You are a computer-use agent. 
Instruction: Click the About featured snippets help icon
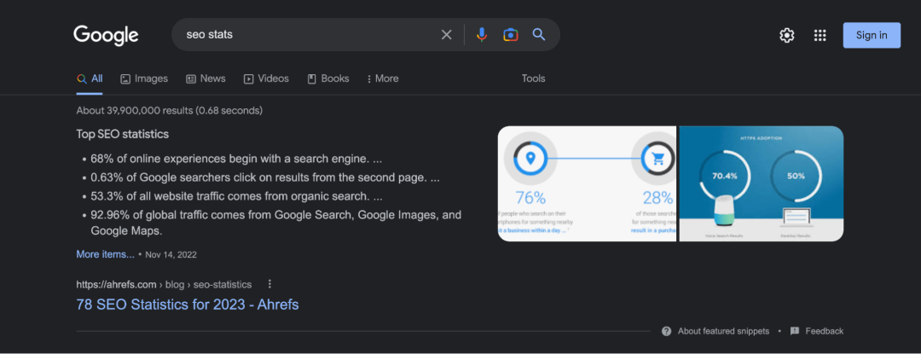(x=667, y=331)
